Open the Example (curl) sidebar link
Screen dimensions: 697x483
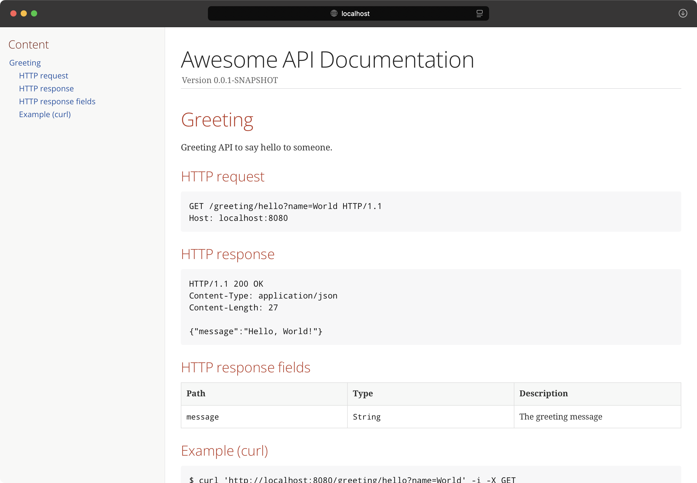tap(45, 114)
